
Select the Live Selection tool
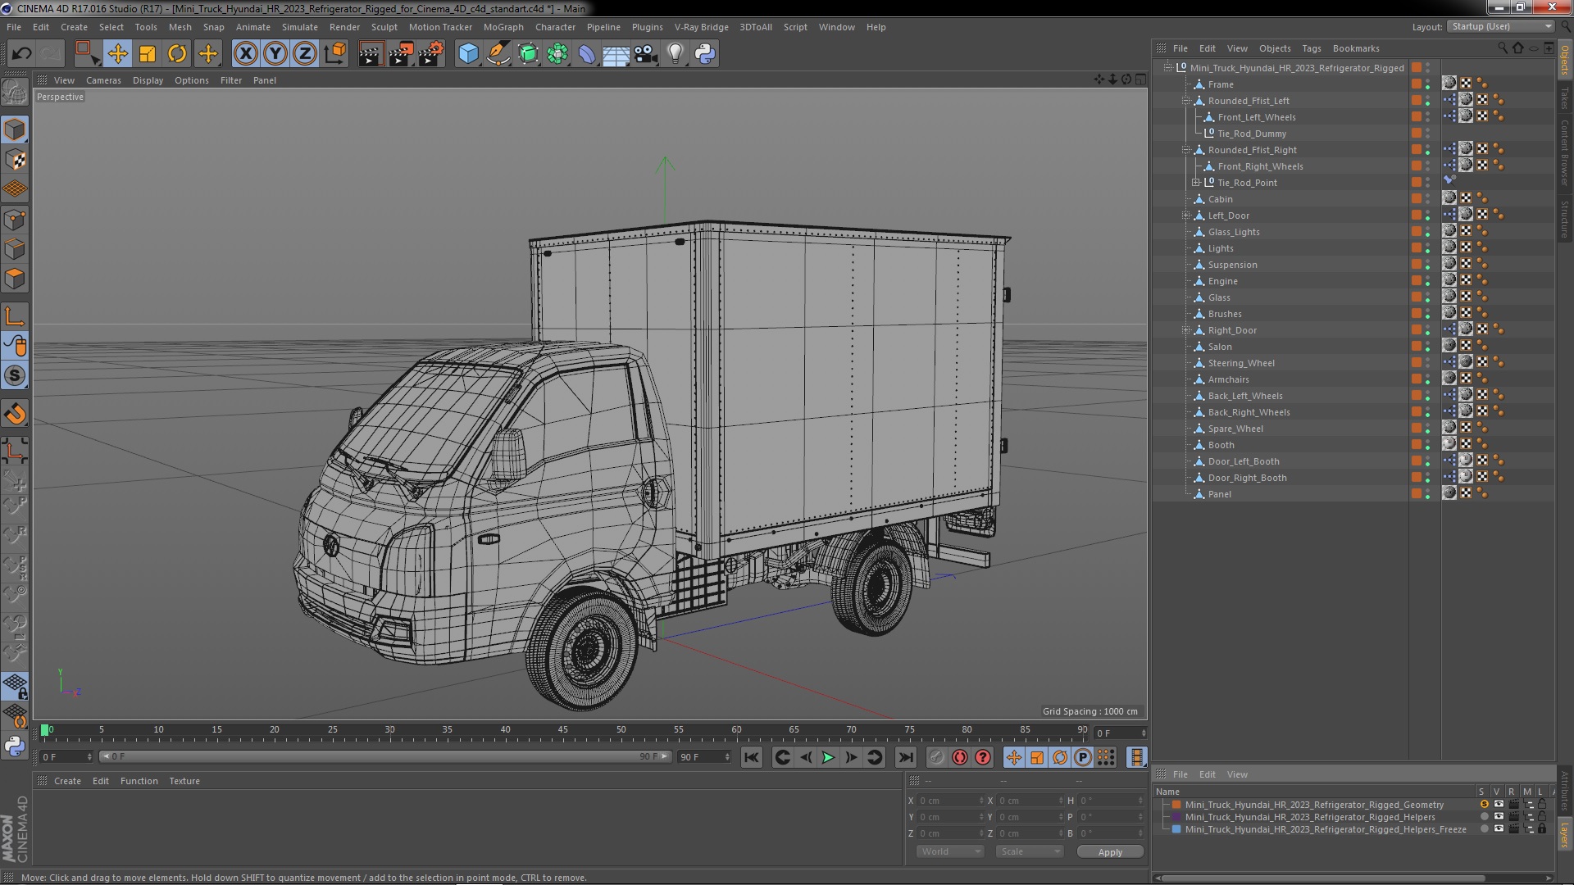pyautogui.click(x=86, y=54)
